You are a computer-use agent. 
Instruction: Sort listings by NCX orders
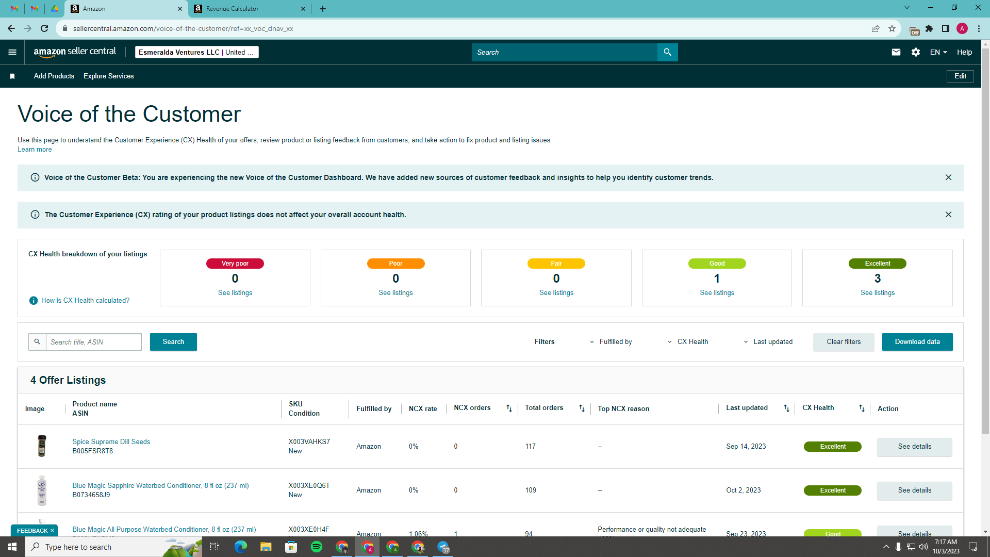point(509,408)
